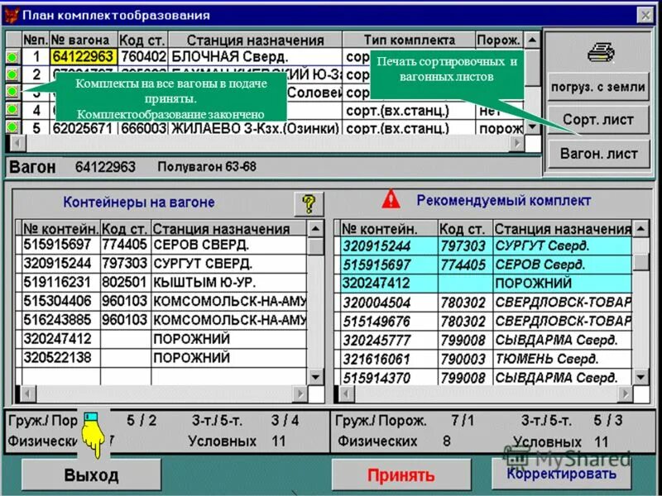
Task: Open Сорт. лист
Action: click(x=597, y=118)
